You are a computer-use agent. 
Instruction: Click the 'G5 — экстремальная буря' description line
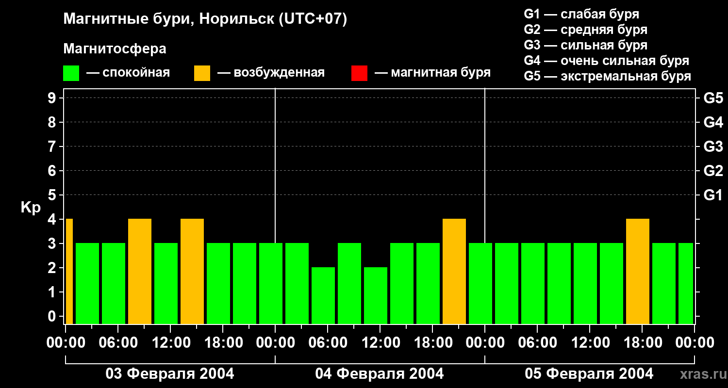[x=607, y=76]
